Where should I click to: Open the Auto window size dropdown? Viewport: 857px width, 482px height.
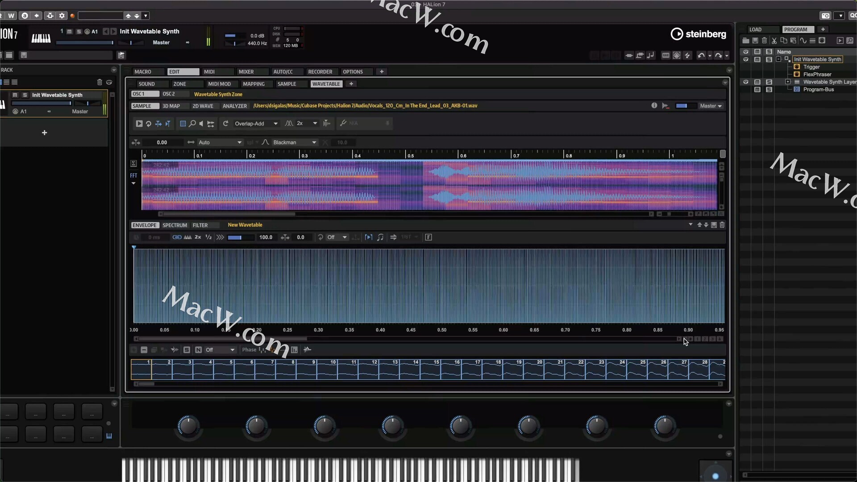point(220,142)
